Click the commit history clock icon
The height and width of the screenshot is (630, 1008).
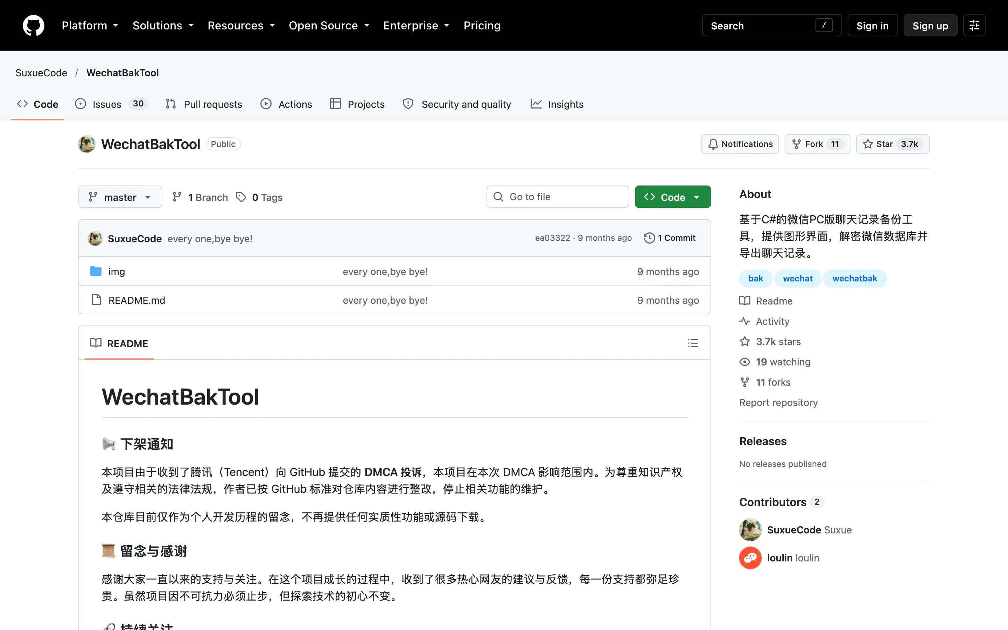point(649,238)
